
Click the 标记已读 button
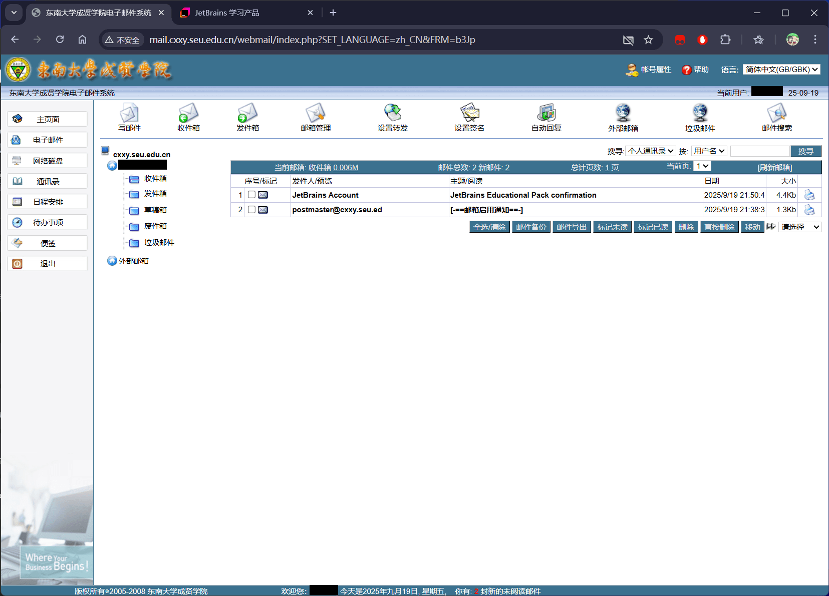coord(653,227)
